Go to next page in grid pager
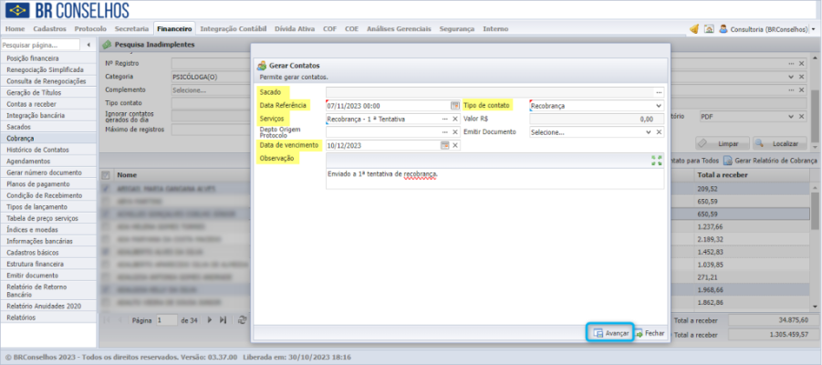 [210, 319]
